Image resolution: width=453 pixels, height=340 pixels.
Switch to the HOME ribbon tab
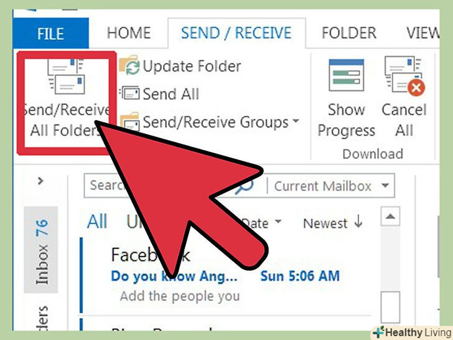129,33
